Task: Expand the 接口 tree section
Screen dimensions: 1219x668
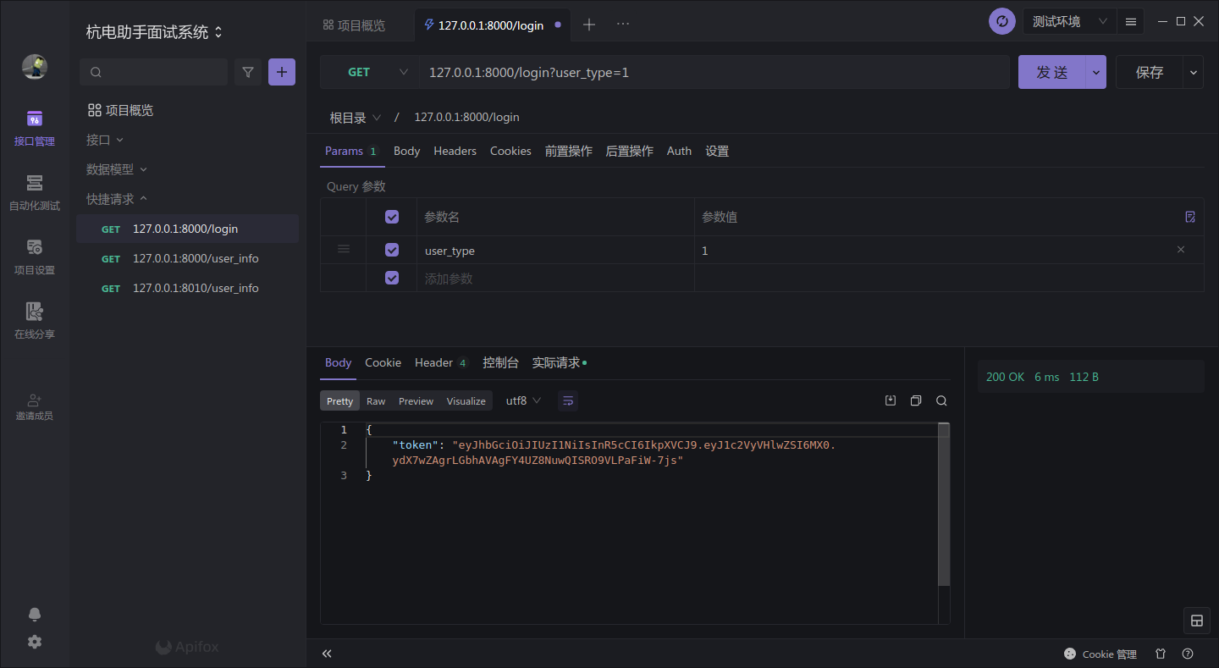Action: pos(105,140)
